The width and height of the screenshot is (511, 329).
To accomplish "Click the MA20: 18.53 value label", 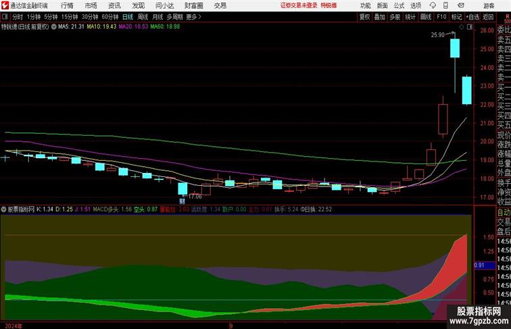I will [x=133, y=27].
